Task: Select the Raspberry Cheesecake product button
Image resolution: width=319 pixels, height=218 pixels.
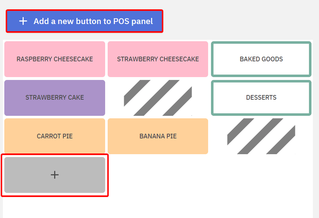Action: [55, 59]
